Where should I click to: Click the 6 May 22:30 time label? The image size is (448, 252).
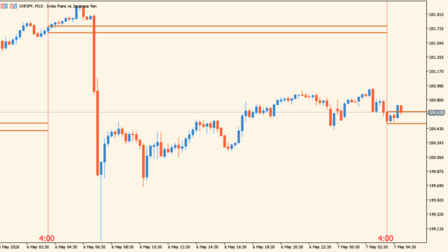coord(321,247)
